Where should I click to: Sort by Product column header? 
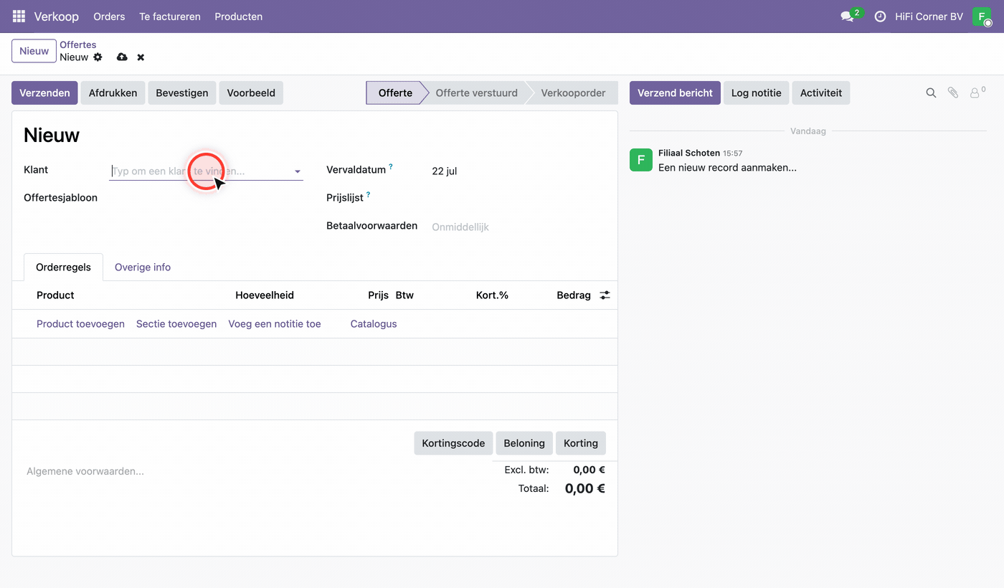pyautogui.click(x=55, y=295)
